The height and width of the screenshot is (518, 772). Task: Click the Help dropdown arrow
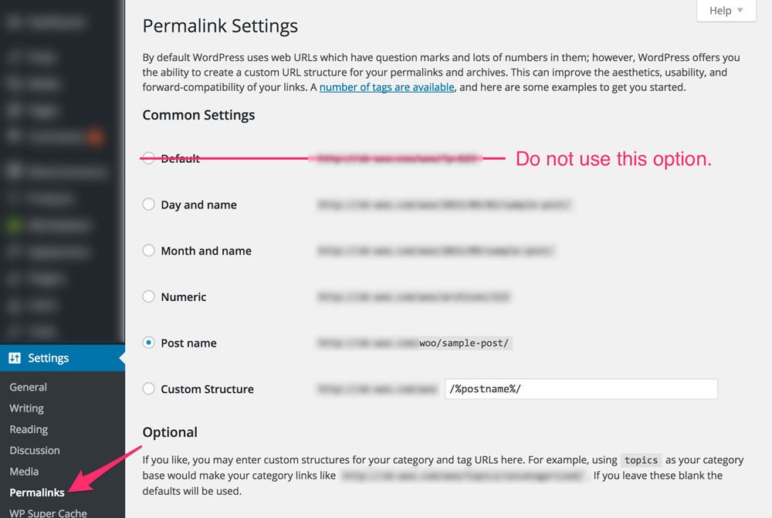coord(740,10)
